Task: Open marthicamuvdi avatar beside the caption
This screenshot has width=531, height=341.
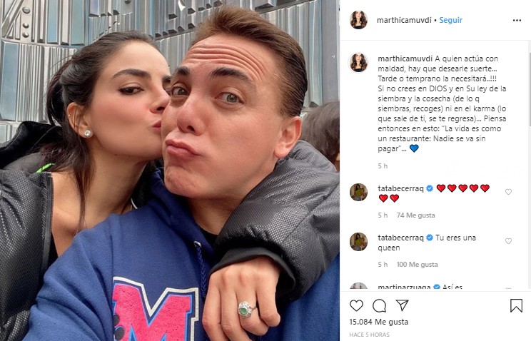Action: pyautogui.click(x=358, y=63)
